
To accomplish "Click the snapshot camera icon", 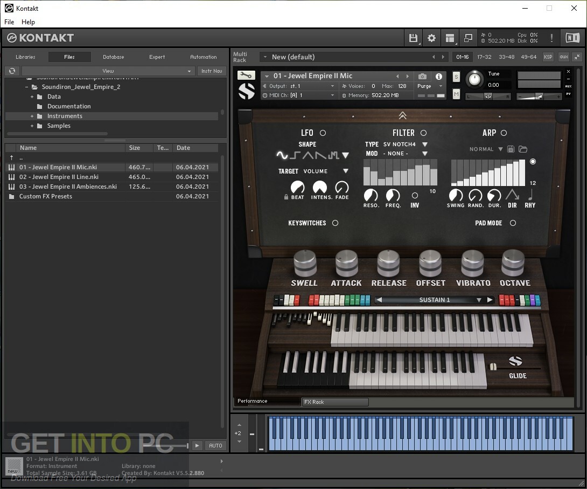I will pos(422,77).
